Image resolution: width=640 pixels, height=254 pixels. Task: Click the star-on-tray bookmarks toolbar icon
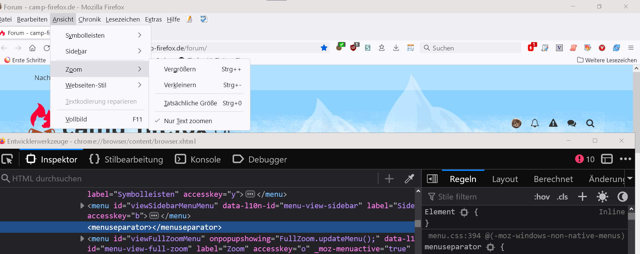point(382,48)
